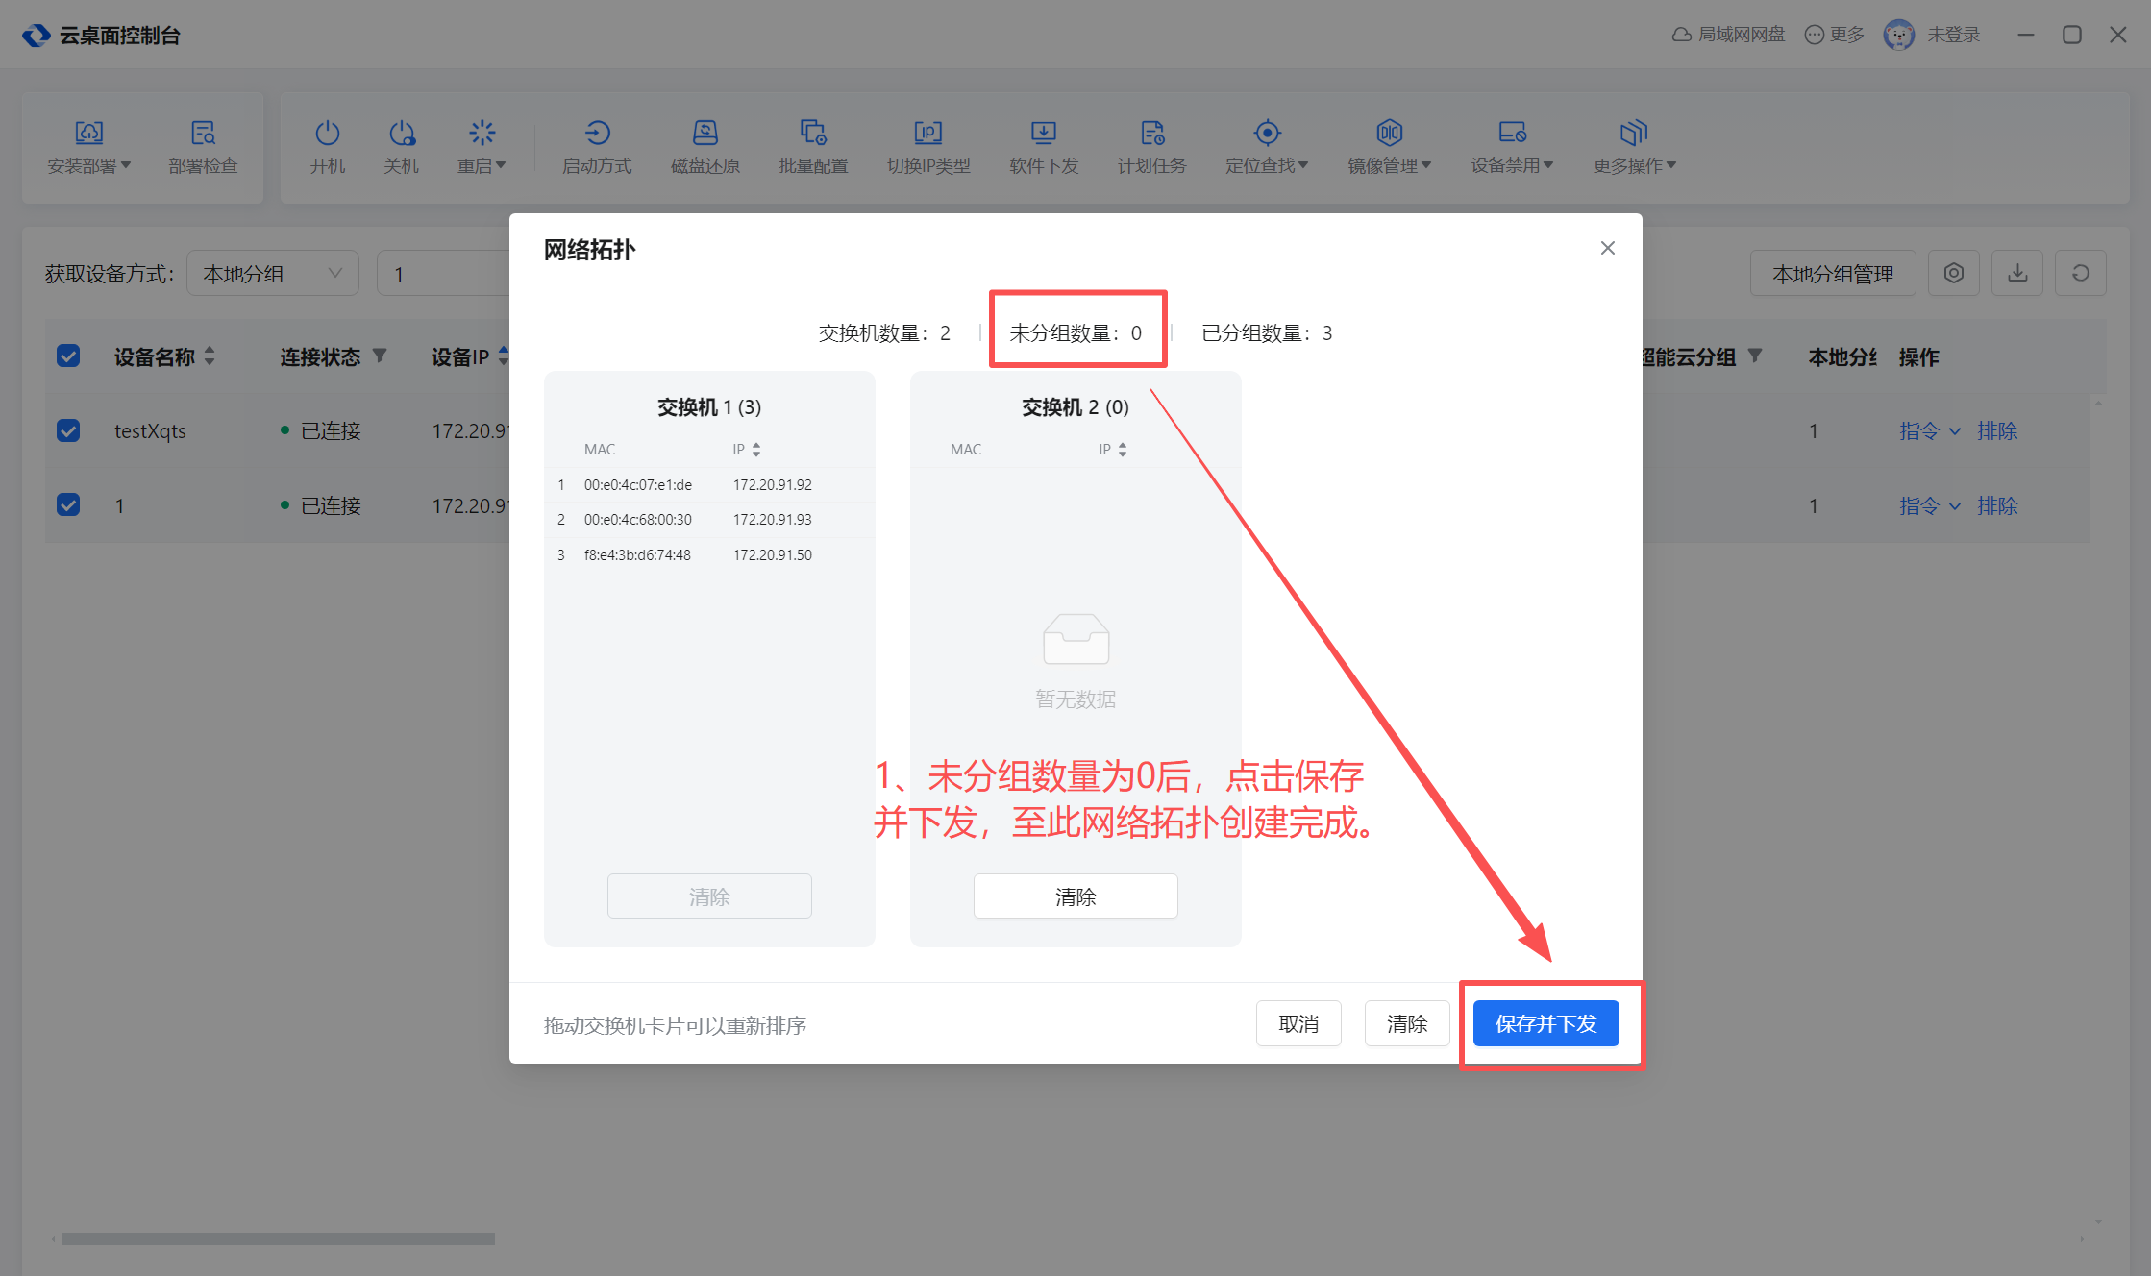
Task: Click 取消 in the topology dialog
Action: pyautogui.click(x=1298, y=1023)
